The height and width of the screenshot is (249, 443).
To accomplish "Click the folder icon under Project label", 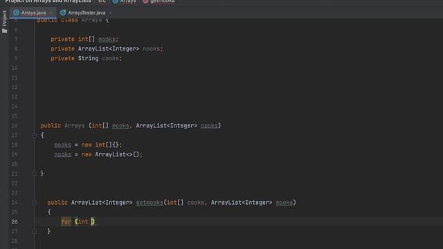I will (5, 30).
